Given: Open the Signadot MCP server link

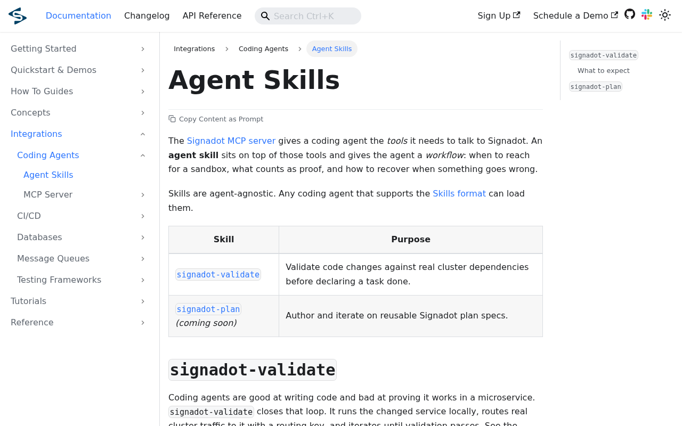Looking at the screenshot, I should tap(231, 141).
